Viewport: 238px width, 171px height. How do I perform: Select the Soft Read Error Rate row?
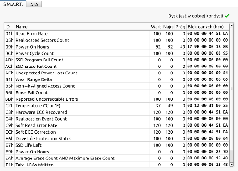click(117, 125)
